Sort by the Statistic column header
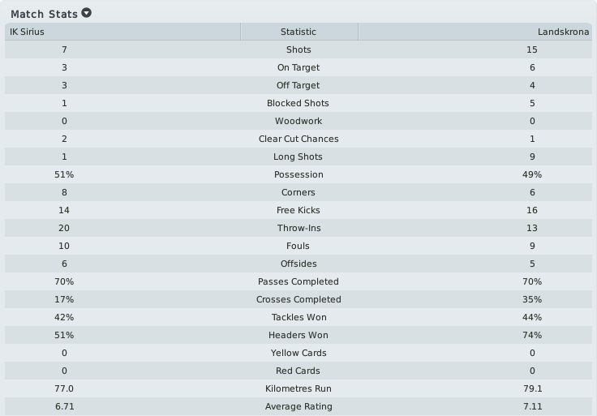This screenshot has width=597, height=416. [298, 32]
